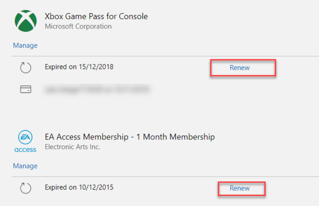This screenshot has width=319, height=206.
Task: Click the Microsoft Corporation publisher name
Action: pyautogui.click(x=78, y=27)
